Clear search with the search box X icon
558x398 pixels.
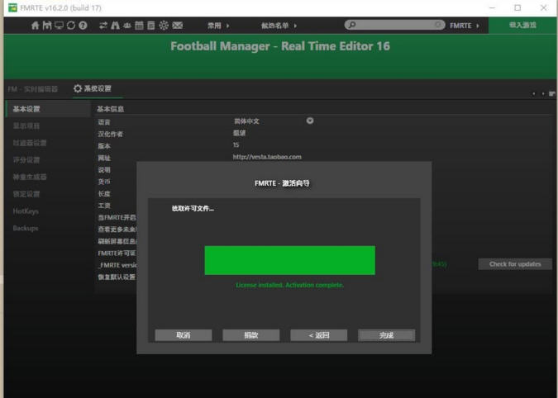point(438,25)
